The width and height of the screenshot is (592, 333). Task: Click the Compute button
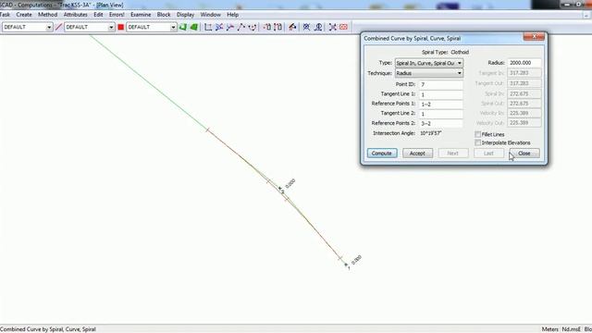tap(382, 154)
